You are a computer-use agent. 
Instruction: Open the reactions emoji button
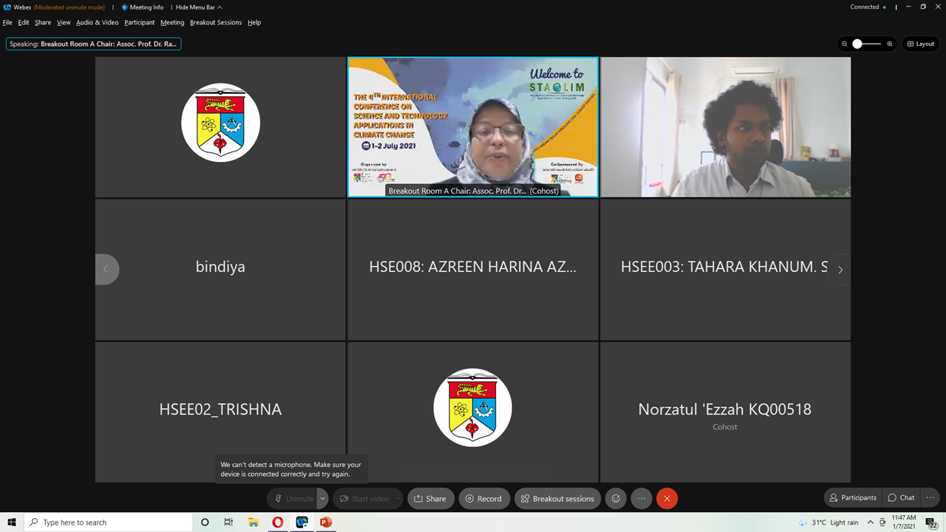click(x=616, y=499)
